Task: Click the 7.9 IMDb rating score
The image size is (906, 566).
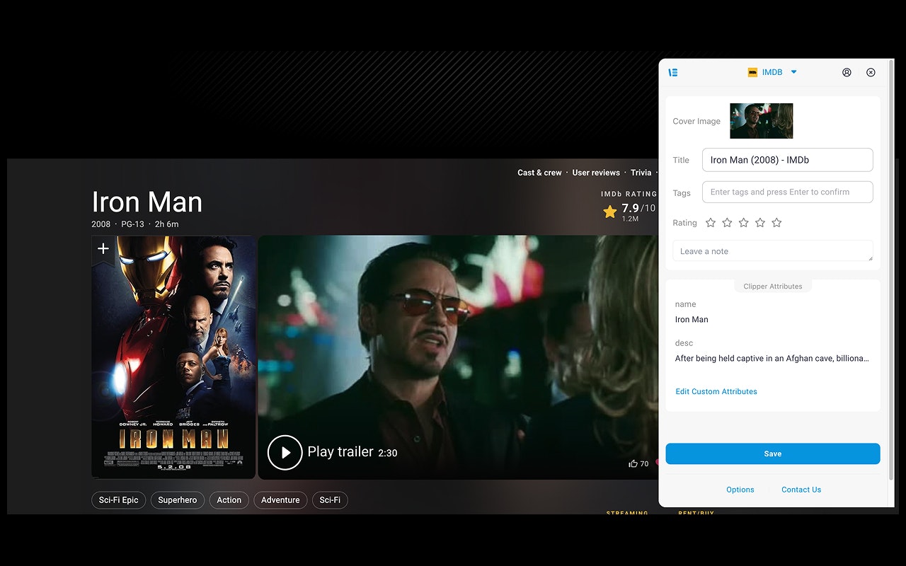Action: [630, 208]
